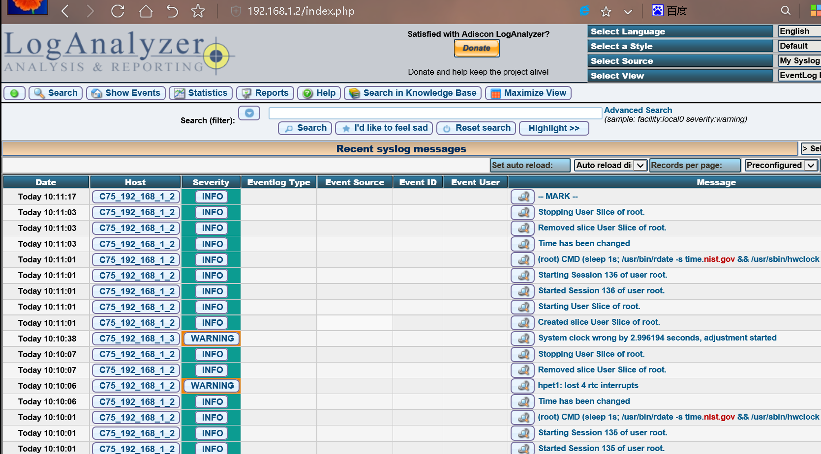This screenshot has width=821, height=454.
Task: Click WARNING severity in the 10:10:06 hpet1 row
Action: [x=212, y=386]
